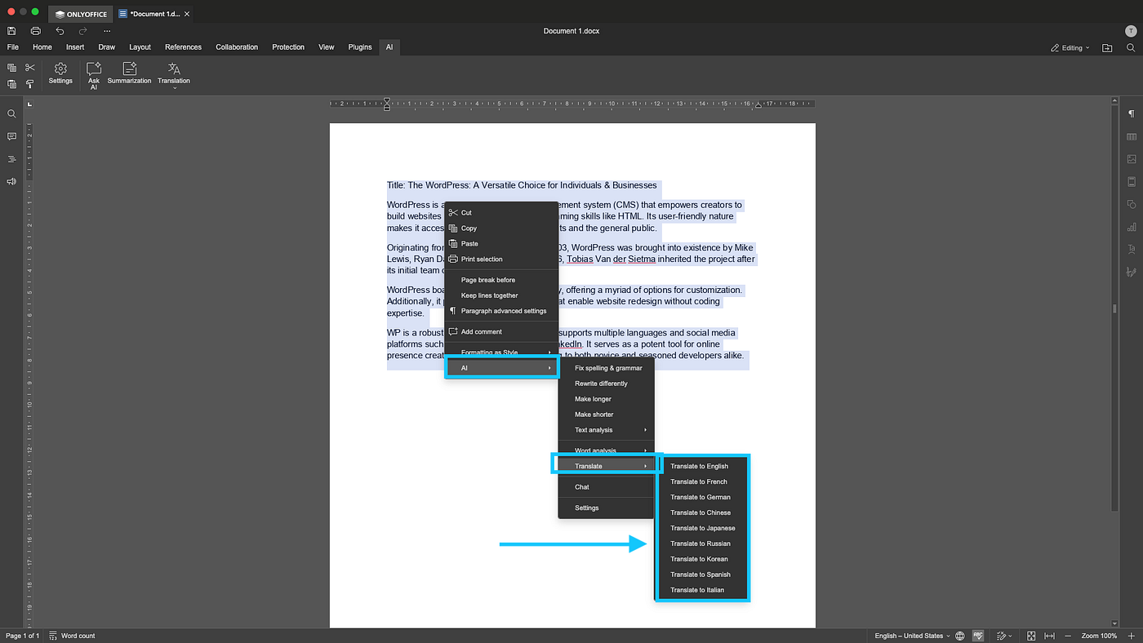Viewport: 1143px width, 643px height.
Task: Select Translate to French
Action: (x=702, y=481)
